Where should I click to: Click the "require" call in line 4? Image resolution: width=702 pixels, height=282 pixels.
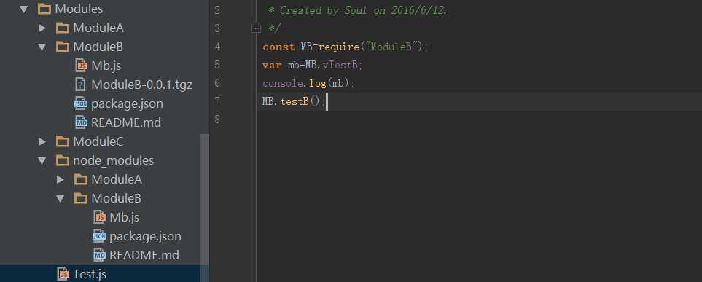339,47
